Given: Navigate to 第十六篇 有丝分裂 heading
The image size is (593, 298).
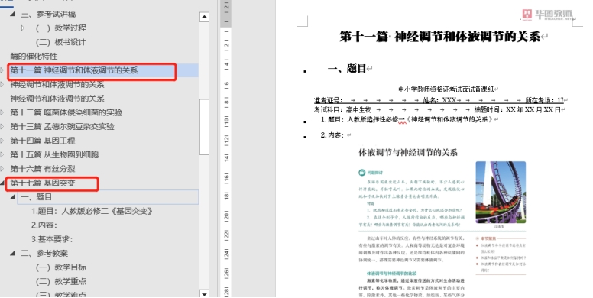Looking at the screenshot, I should pyautogui.click(x=42, y=169).
